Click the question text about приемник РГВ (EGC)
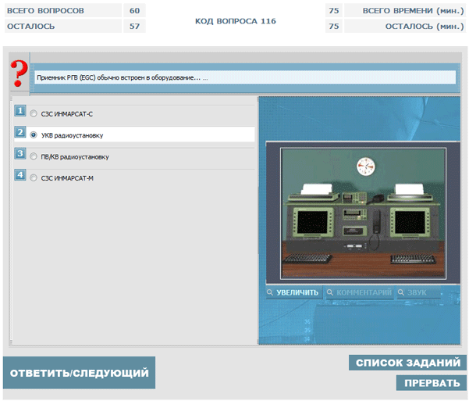Viewport: 469px width, 401px height. point(122,77)
